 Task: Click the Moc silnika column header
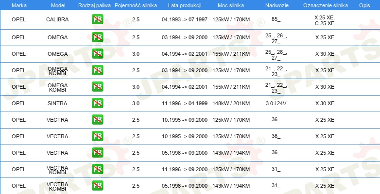231,5
